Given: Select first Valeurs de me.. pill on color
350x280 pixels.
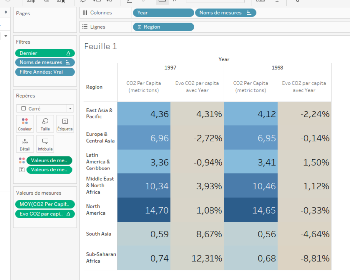Looking at the screenshot, I should 50,160.
